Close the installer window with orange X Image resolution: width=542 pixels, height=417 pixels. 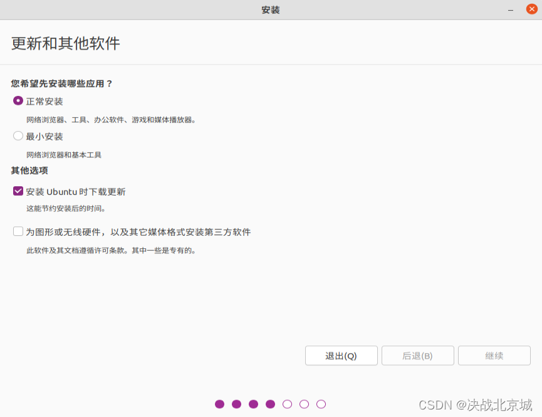[531, 9]
